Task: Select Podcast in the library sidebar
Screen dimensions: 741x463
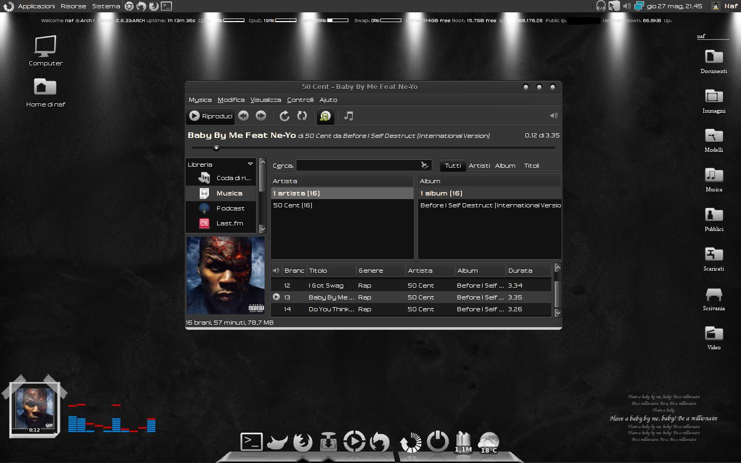Action: click(221, 208)
